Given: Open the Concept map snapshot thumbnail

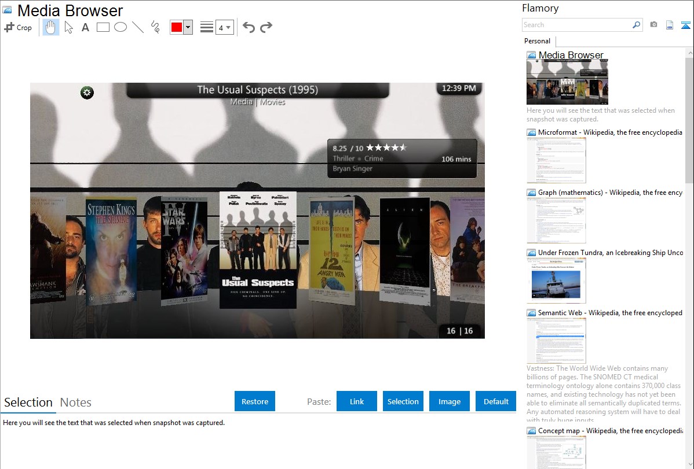Looking at the screenshot, I should click(x=556, y=452).
